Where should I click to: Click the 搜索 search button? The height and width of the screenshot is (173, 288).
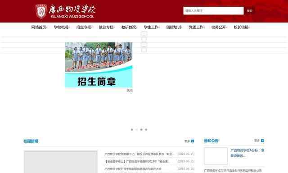click(x=249, y=11)
